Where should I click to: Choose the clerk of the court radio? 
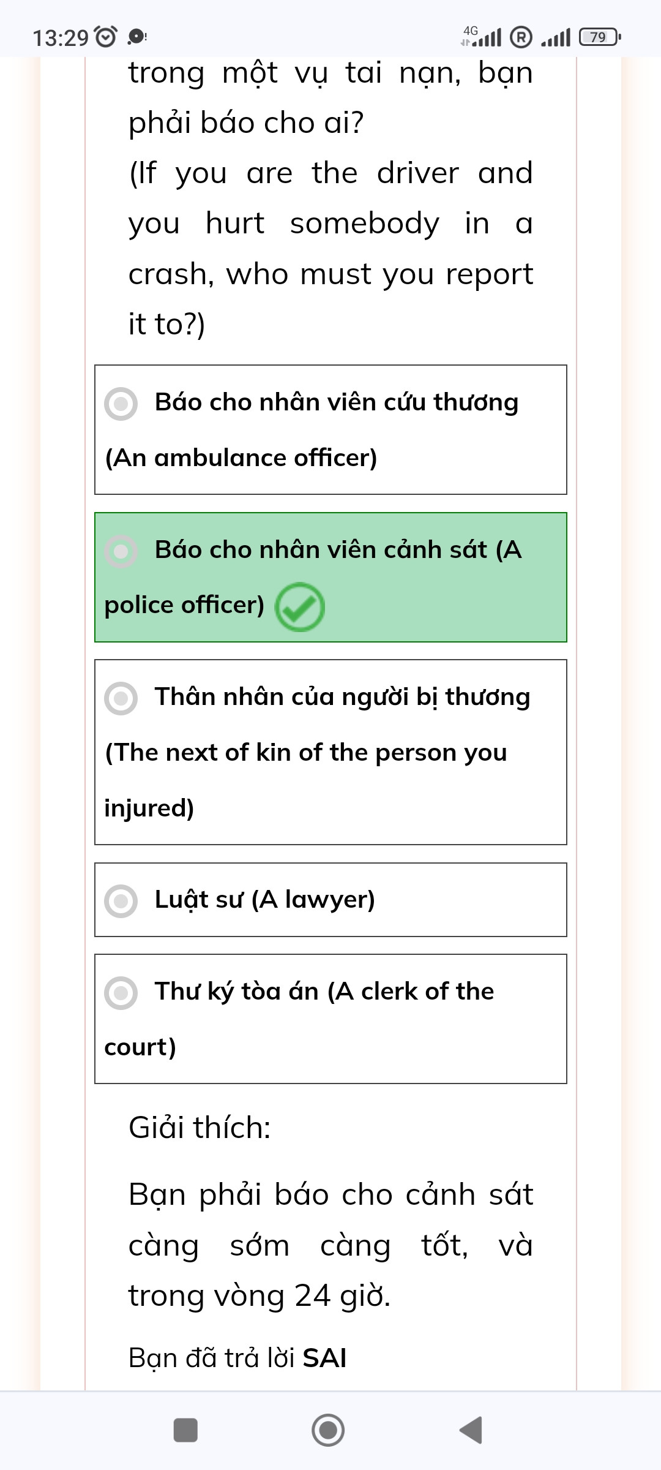click(x=121, y=993)
